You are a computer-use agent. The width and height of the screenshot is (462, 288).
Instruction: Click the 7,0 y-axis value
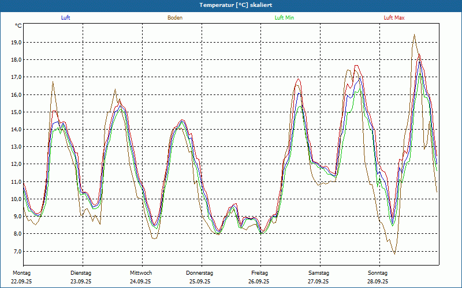pos(17,252)
